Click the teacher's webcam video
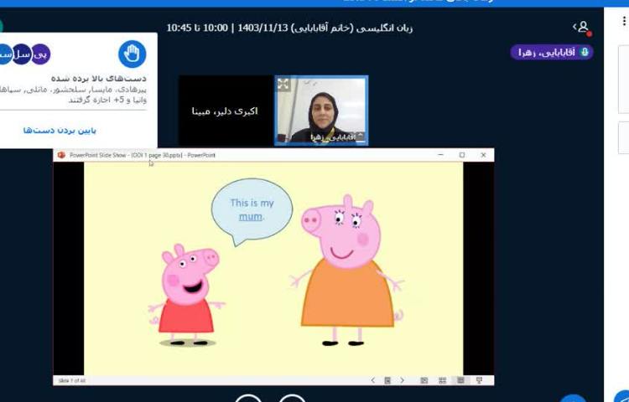This screenshot has height=402, width=629. point(321,111)
